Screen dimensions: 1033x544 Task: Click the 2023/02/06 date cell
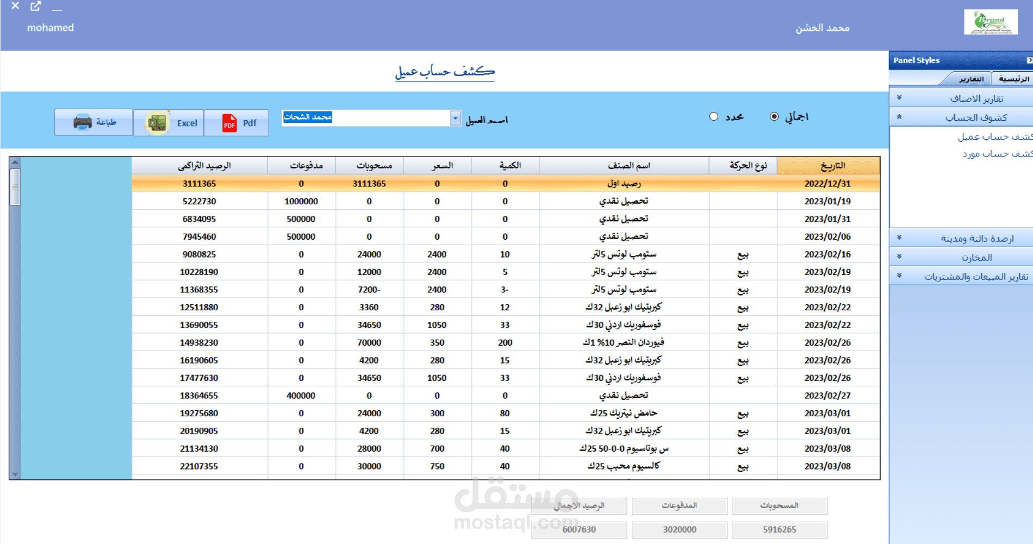tap(828, 236)
